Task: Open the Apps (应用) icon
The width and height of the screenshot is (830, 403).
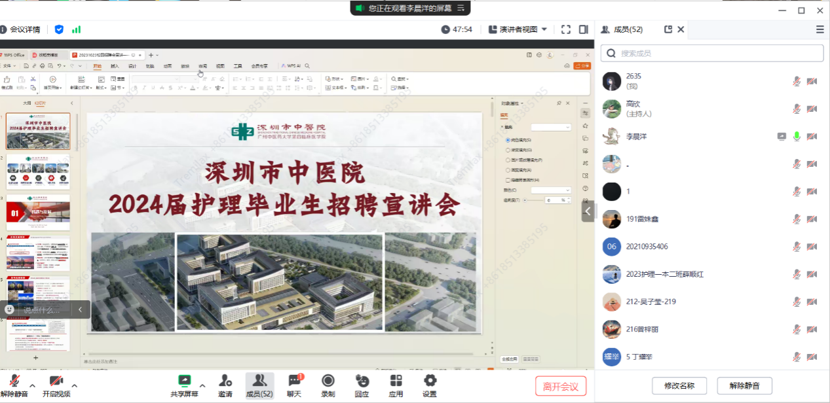Action: [396, 385]
